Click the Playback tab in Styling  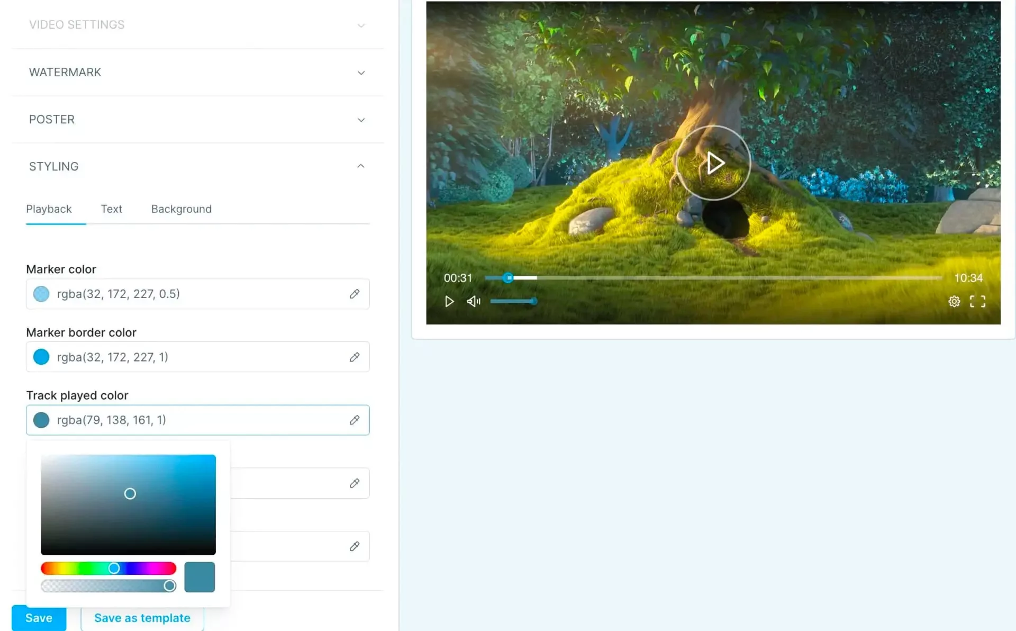point(49,209)
